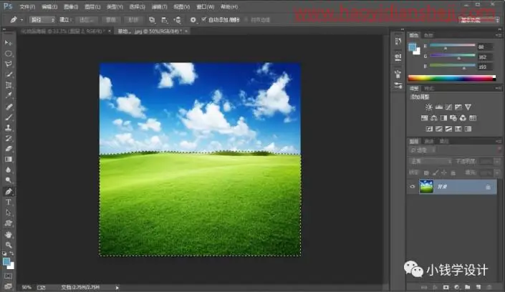Open the layer filter type dropdown
Screen dimensions: 505x292
[423, 150]
